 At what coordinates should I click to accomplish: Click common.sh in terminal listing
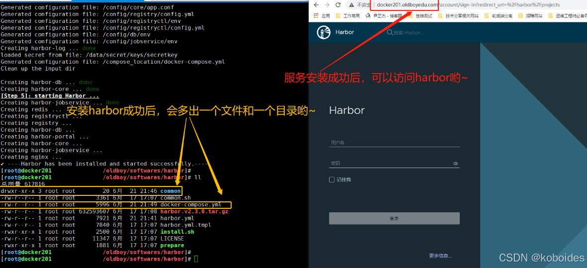175,197
